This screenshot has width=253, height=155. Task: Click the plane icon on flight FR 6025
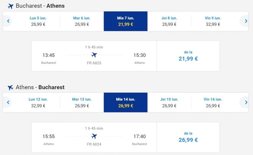point(94,55)
